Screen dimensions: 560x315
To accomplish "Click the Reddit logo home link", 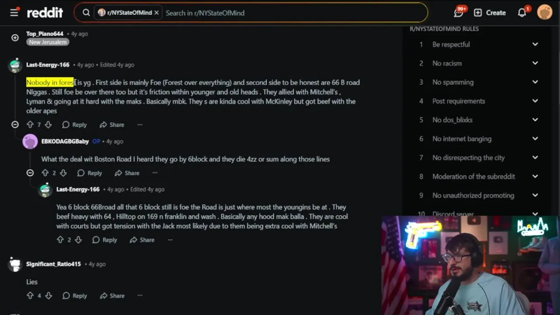I will click(x=45, y=13).
